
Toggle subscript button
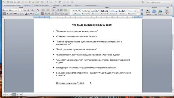point(22,13)
